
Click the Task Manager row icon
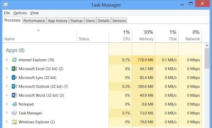point(14,113)
